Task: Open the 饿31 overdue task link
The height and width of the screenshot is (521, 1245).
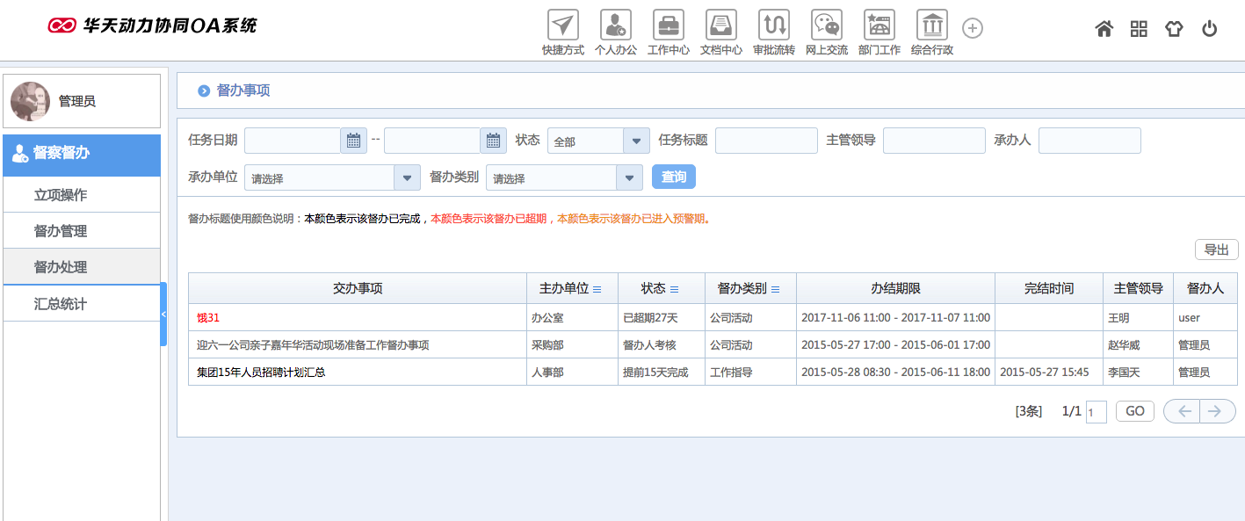Action: [x=208, y=318]
